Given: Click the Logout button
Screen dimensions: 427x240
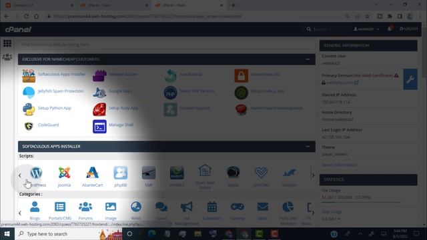Looking at the screenshot, I should pos(408,29).
